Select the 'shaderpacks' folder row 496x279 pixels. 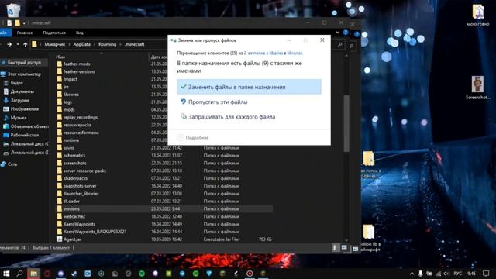[164, 178]
